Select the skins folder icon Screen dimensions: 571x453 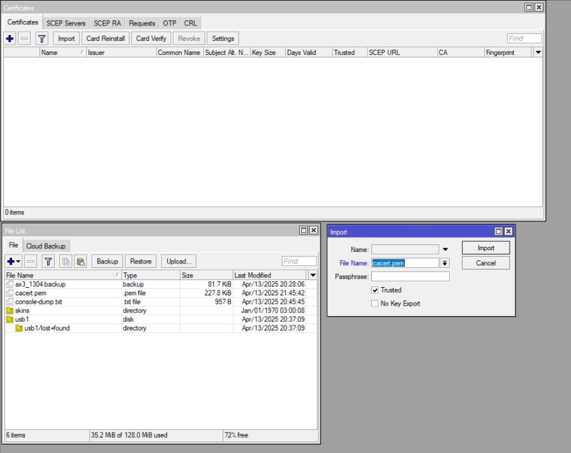10,311
